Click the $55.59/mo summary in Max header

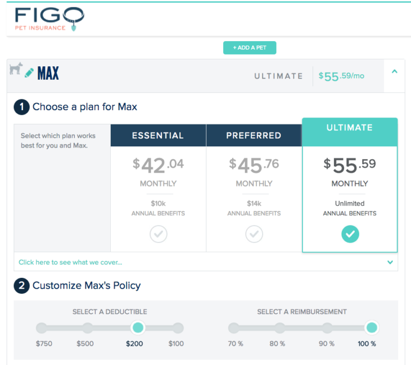[x=341, y=76]
